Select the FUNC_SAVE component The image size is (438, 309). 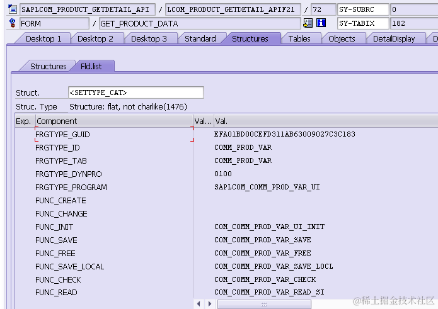tap(56, 240)
